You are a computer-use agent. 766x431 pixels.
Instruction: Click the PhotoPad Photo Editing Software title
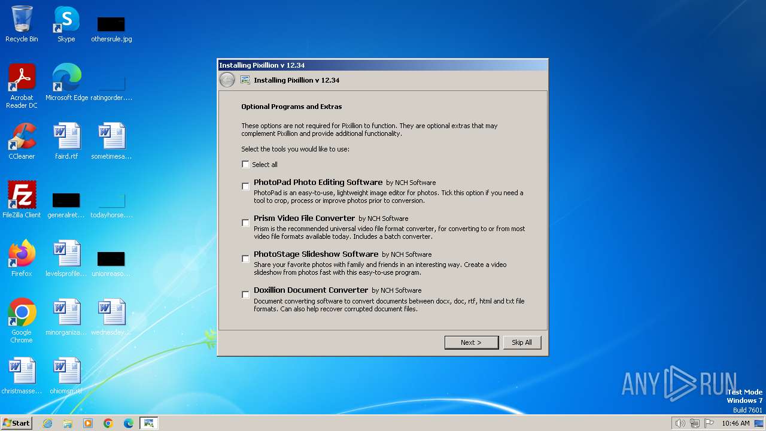(x=318, y=182)
